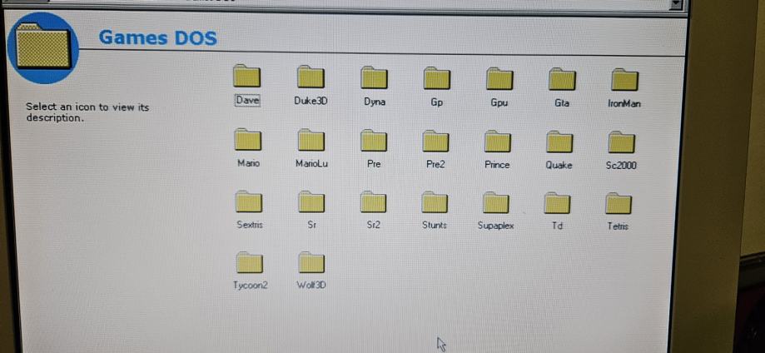Viewport: 765px width, 353px height.
Task: Click the 'Select an icon' description text
Action: point(87,112)
